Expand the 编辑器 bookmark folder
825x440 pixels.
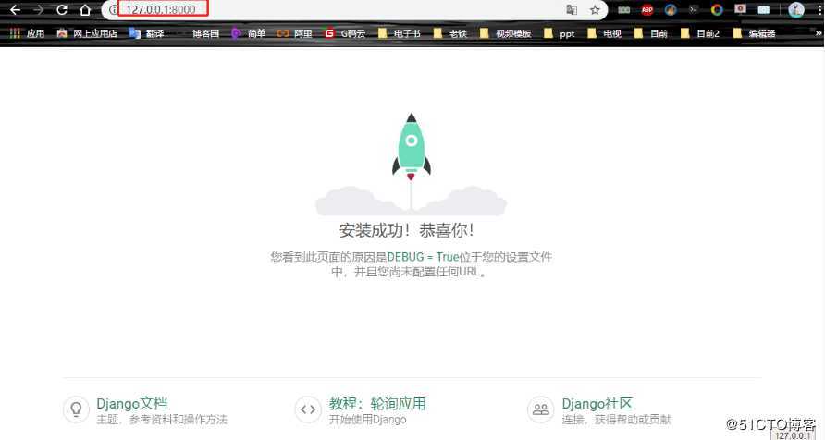click(754, 33)
